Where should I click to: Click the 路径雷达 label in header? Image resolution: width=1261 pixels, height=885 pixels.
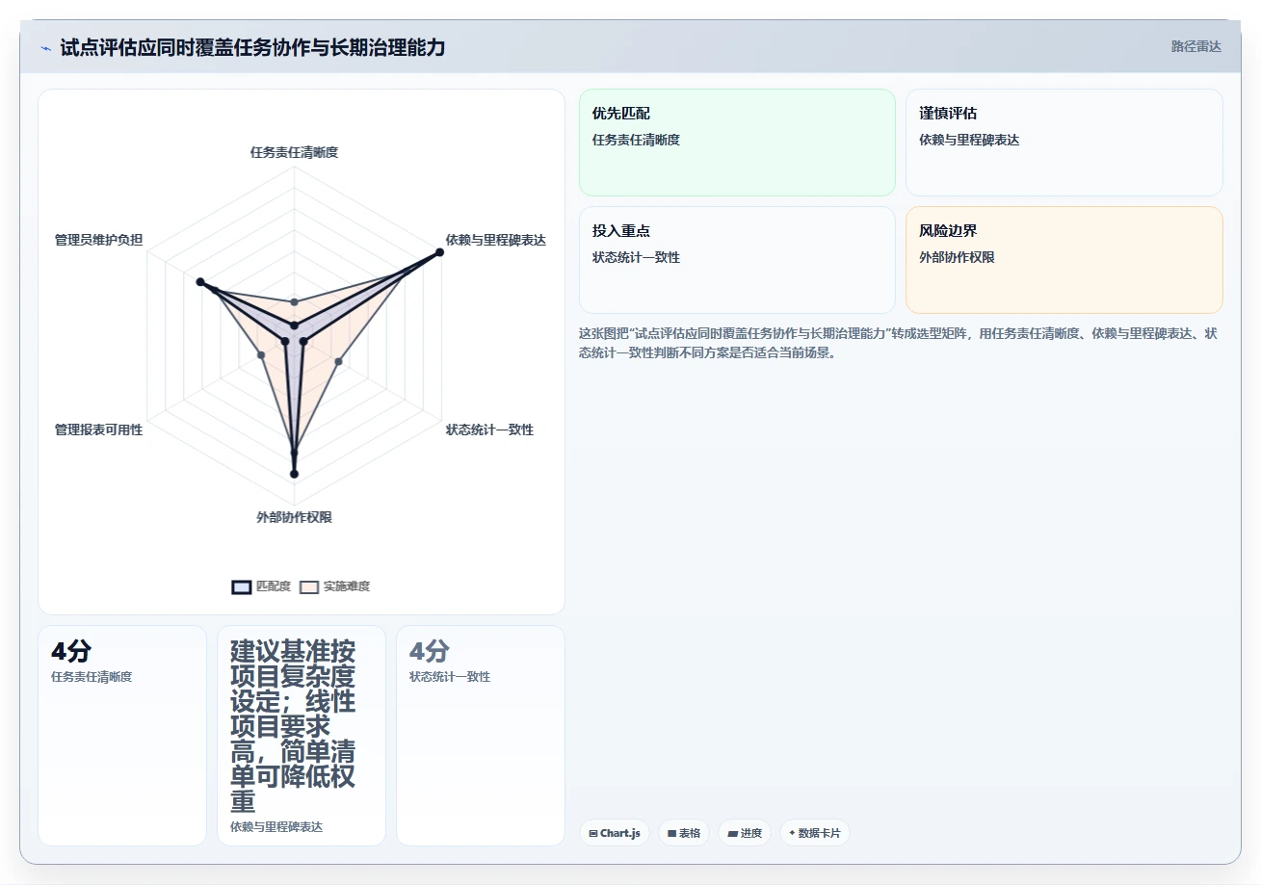click(1196, 46)
